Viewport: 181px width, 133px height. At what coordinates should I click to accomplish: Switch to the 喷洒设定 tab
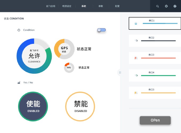point(67,6)
